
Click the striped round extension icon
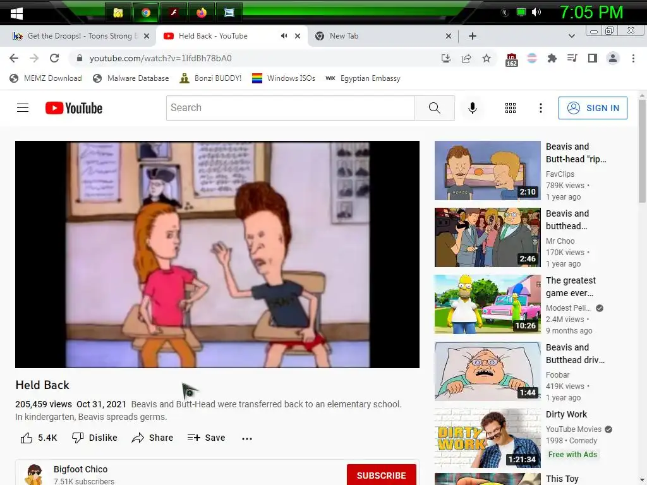pyautogui.click(x=532, y=58)
